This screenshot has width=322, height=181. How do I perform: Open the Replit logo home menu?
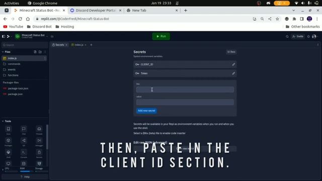pos(9,36)
